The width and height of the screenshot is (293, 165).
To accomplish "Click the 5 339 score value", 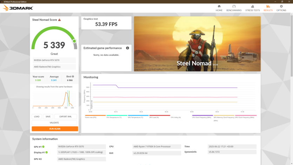I will coord(54,45).
